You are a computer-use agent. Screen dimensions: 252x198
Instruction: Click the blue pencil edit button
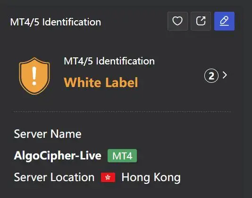tap(224, 21)
